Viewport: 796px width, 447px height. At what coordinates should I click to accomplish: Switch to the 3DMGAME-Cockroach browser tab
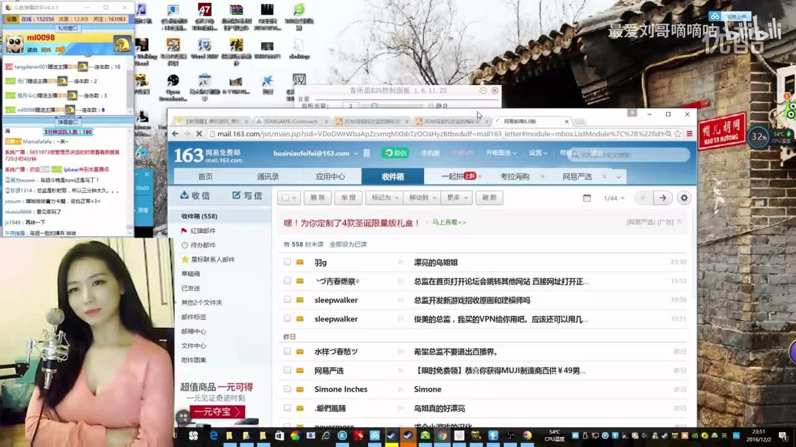pyautogui.click(x=290, y=122)
